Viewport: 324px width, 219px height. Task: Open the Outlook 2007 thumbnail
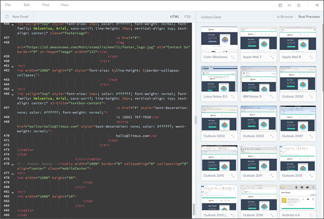[298, 119]
